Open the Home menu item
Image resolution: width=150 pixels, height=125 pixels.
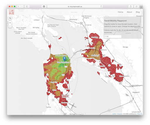pyautogui.click(x=120, y=12)
